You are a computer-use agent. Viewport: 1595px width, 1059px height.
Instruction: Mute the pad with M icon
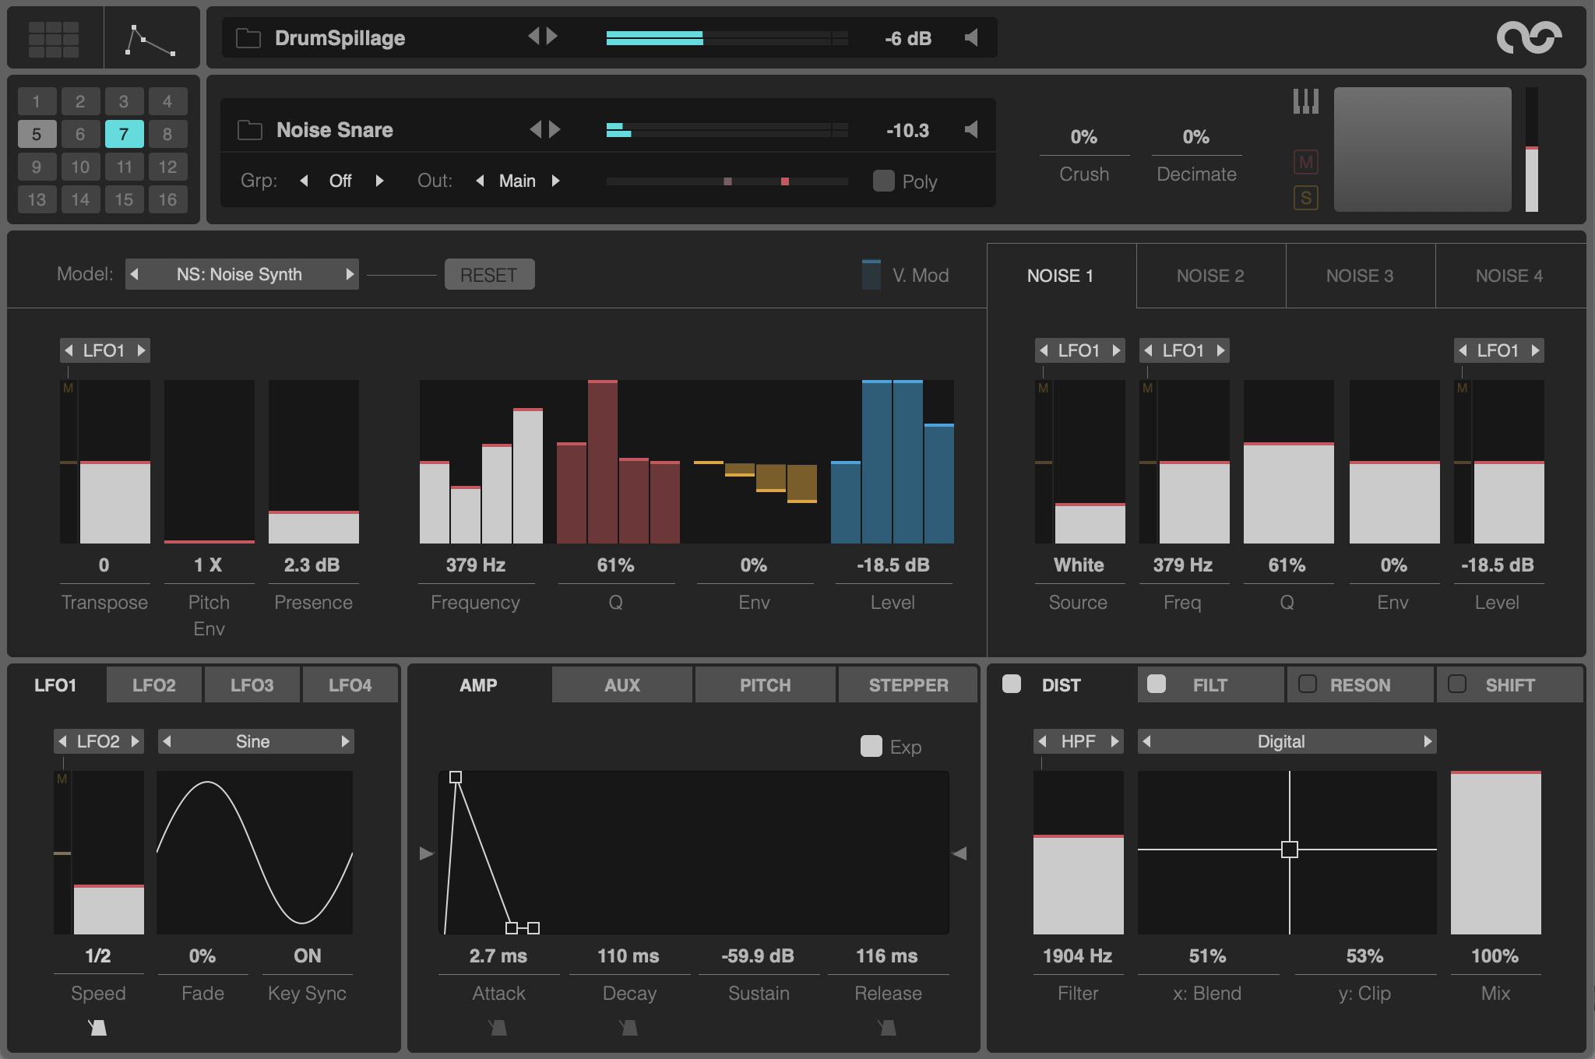click(x=1305, y=162)
